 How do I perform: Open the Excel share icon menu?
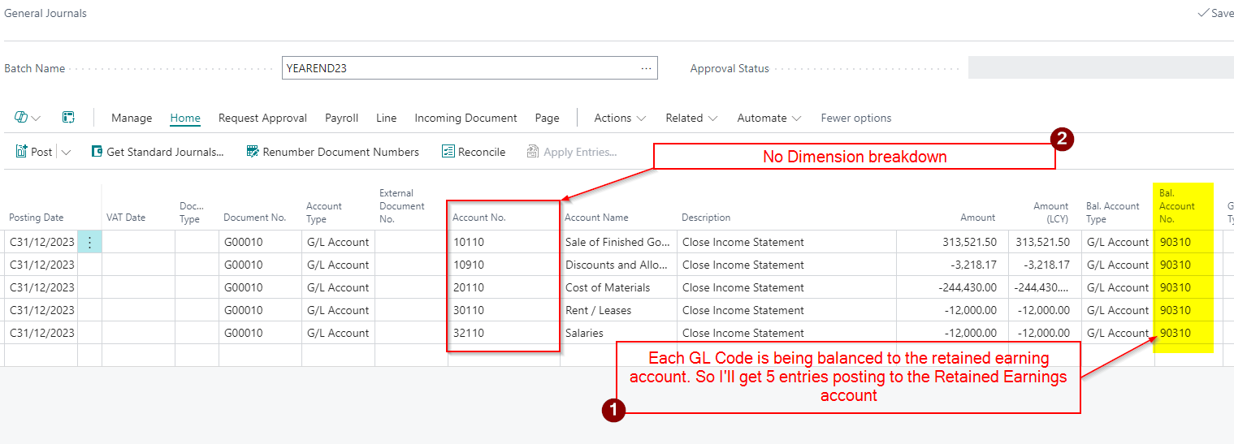tap(27, 118)
